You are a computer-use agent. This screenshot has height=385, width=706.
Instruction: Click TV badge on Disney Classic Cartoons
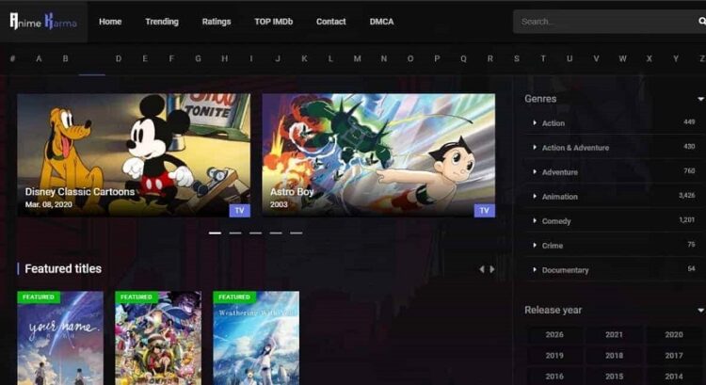click(239, 210)
